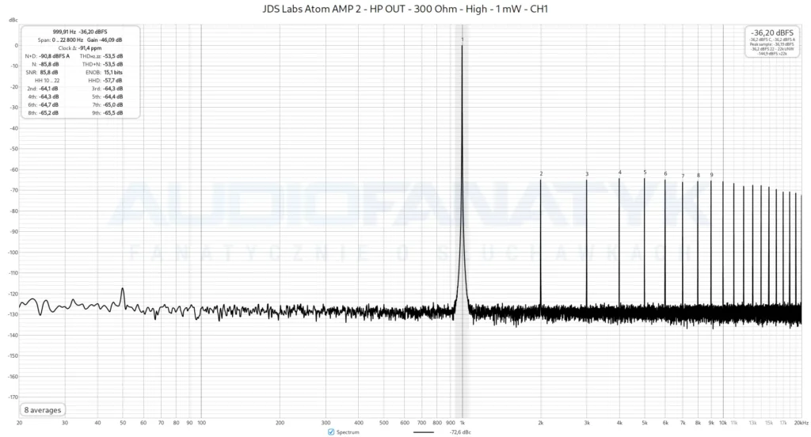Click the 1k label on the frequency axis

click(463, 423)
